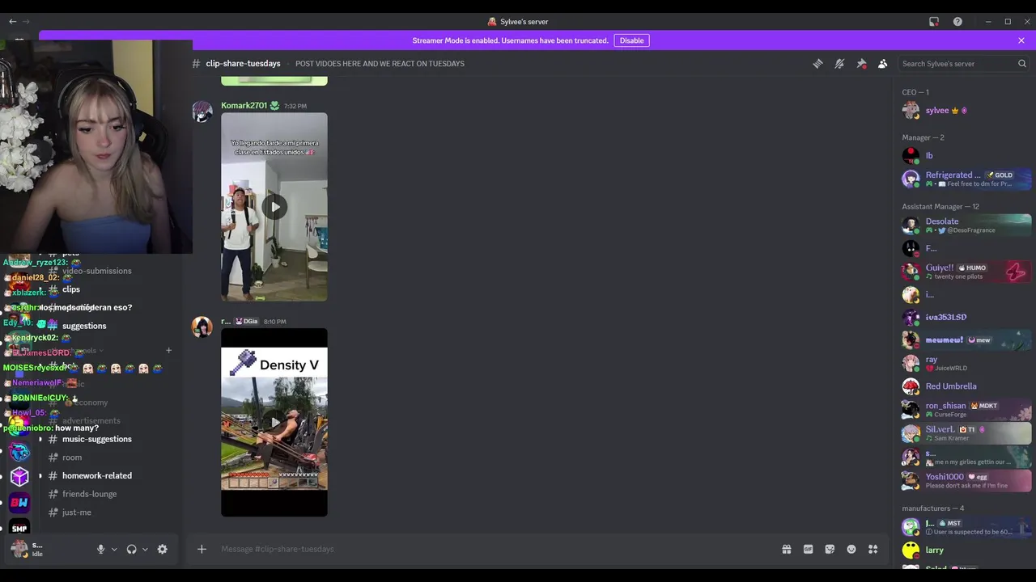Open iva353LSD member entry

pos(966,318)
